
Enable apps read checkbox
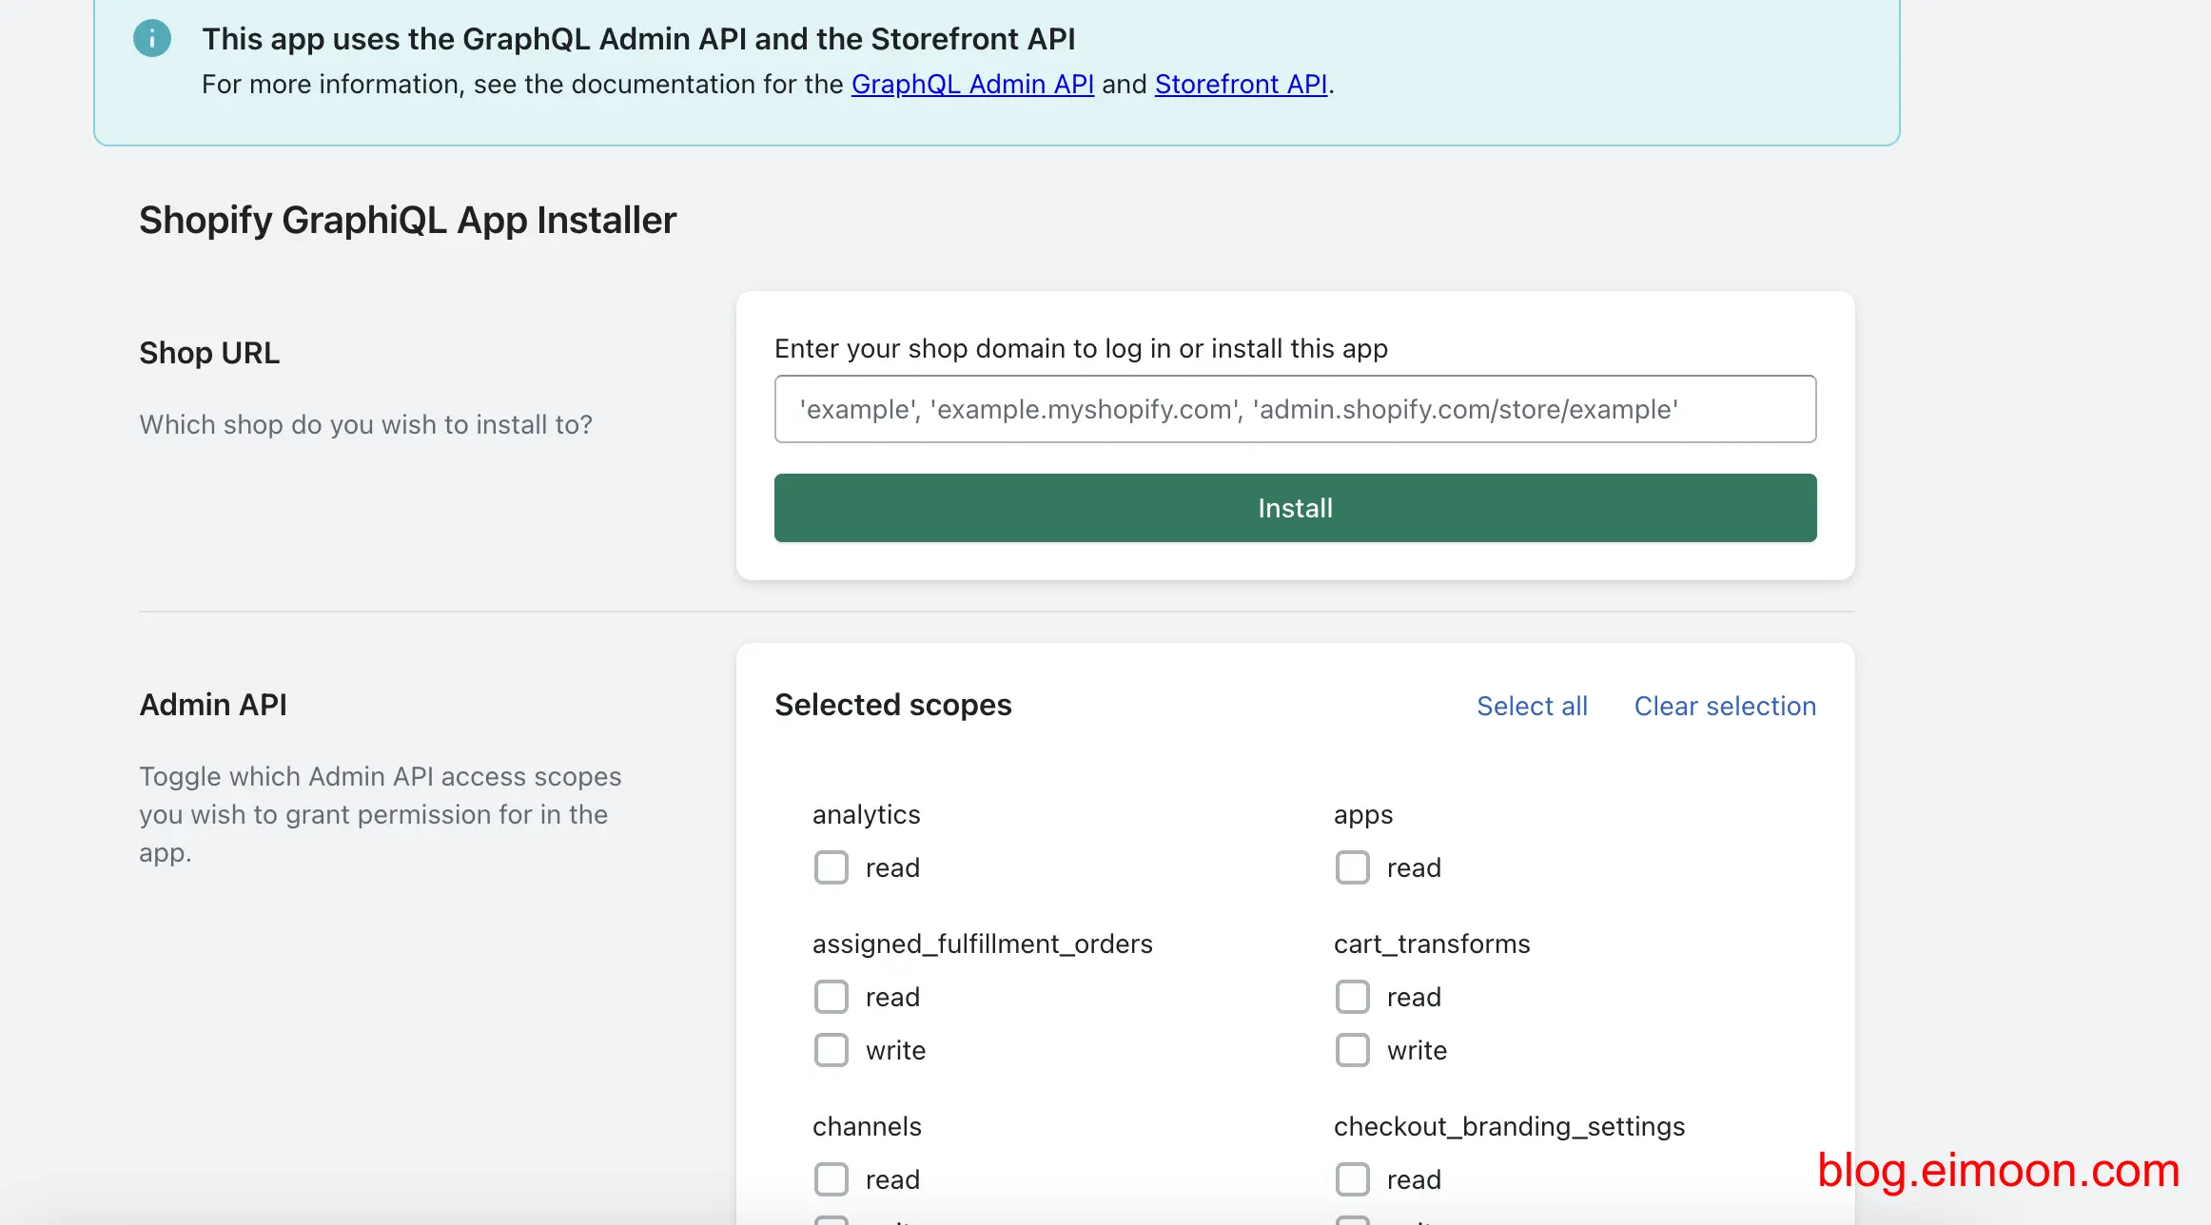pyautogui.click(x=1351, y=867)
